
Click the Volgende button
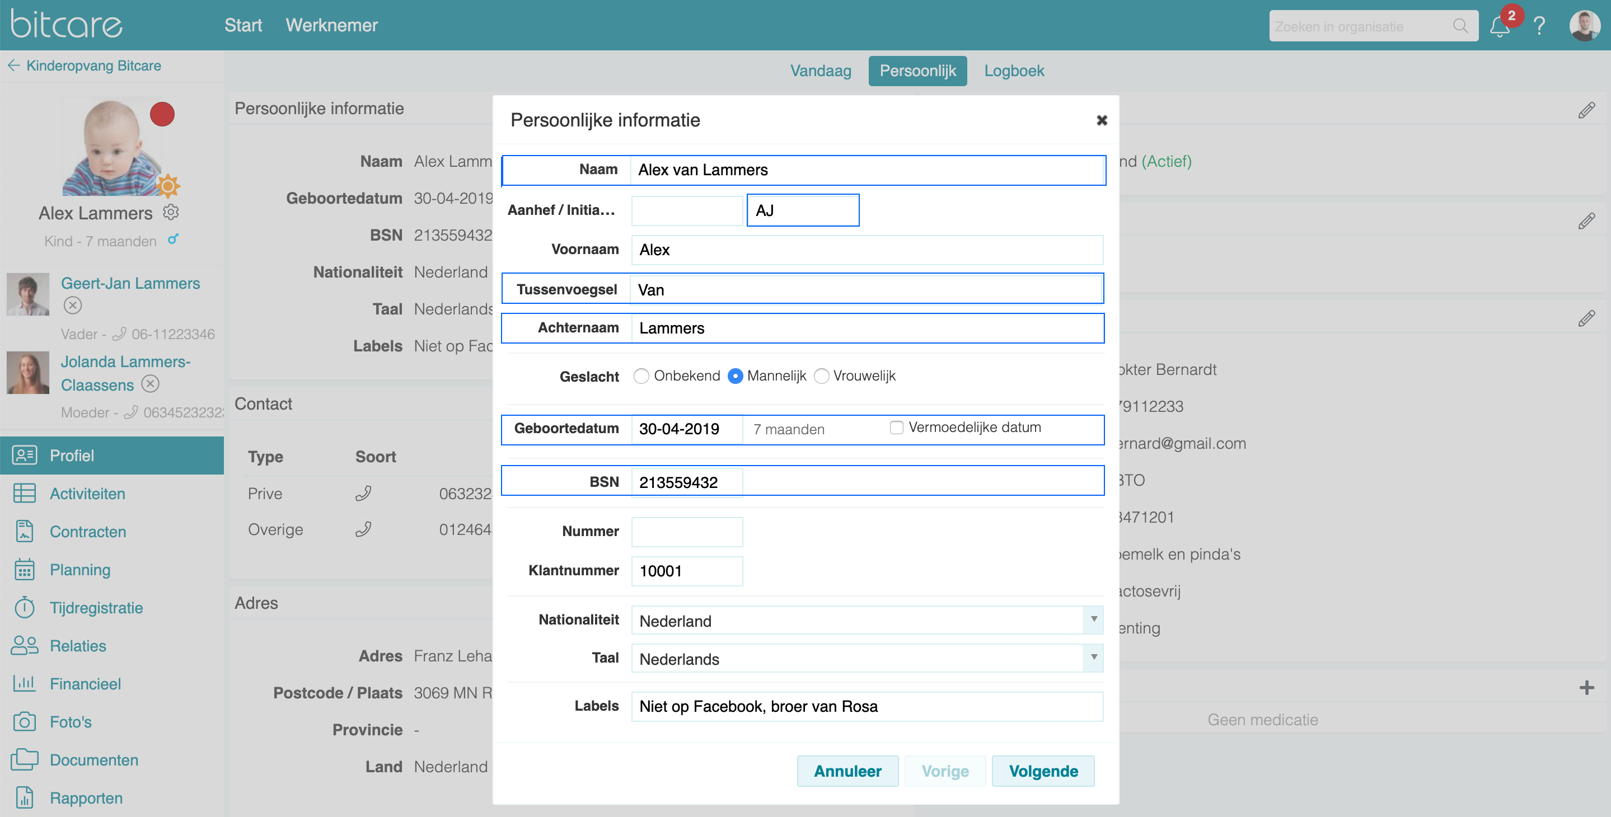1043,771
